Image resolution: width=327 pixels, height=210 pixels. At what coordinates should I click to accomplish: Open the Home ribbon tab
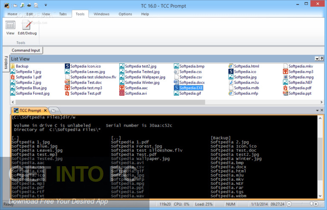click(12, 14)
